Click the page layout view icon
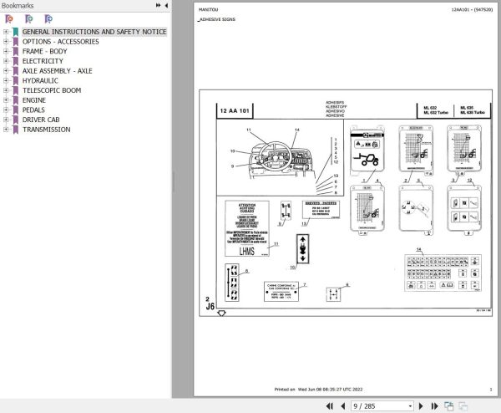This screenshot has height=413, width=501. click(449, 406)
